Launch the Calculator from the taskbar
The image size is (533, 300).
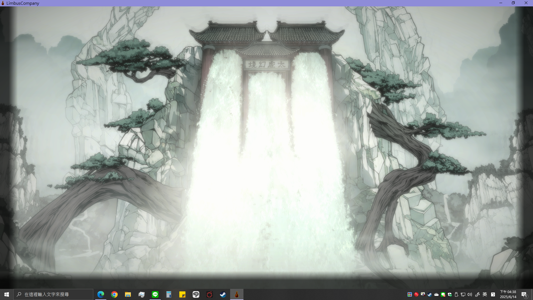[169, 294]
